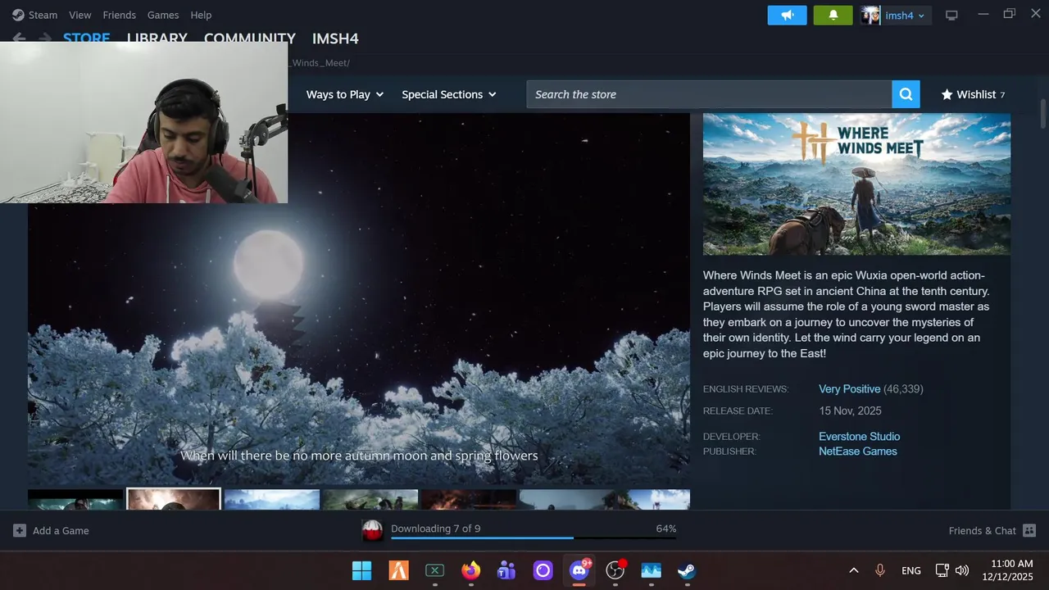Click the ENG language indicator

point(910,570)
